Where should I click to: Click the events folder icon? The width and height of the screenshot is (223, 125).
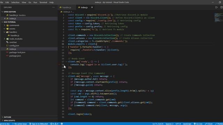click(7, 29)
